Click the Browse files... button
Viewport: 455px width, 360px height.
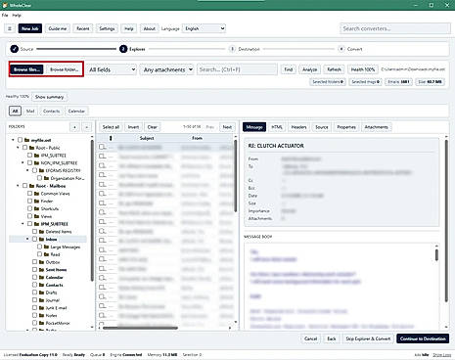(26, 69)
